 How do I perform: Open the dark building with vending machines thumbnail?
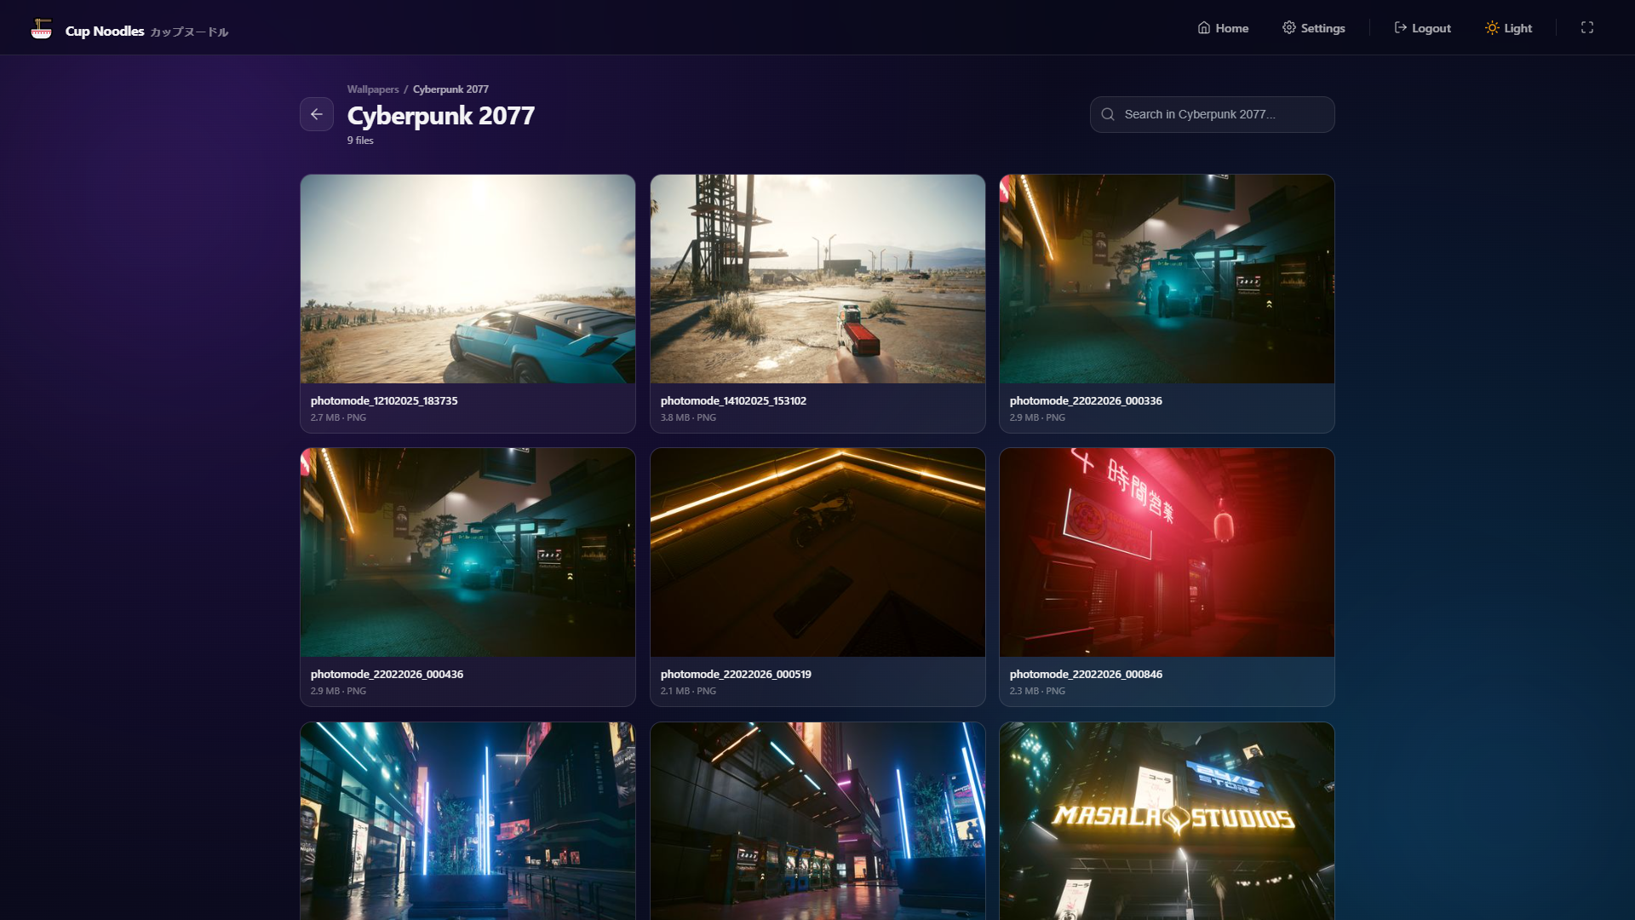point(817,821)
